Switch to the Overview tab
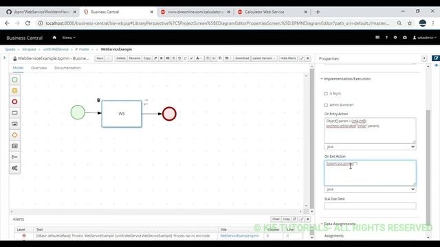 coord(39,68)
